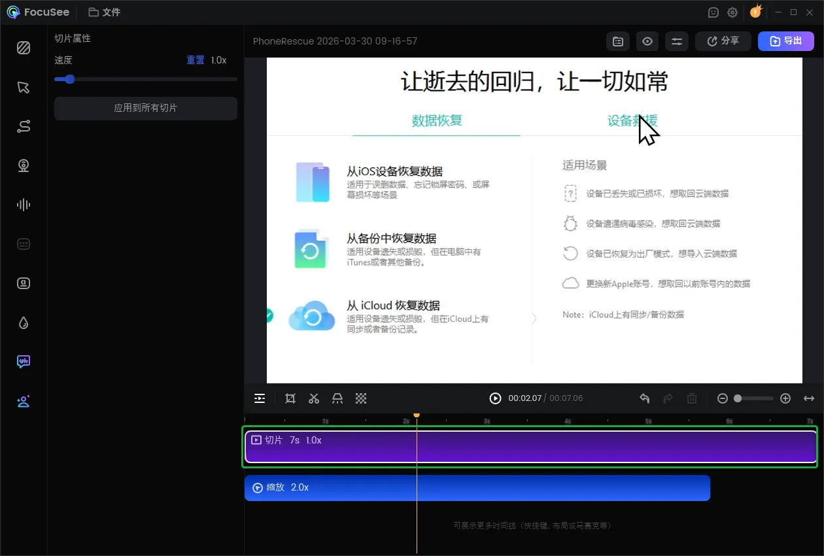Click 从iOS设备恢复数据 in preview
The image size is (824, 556).
point(394,171)
